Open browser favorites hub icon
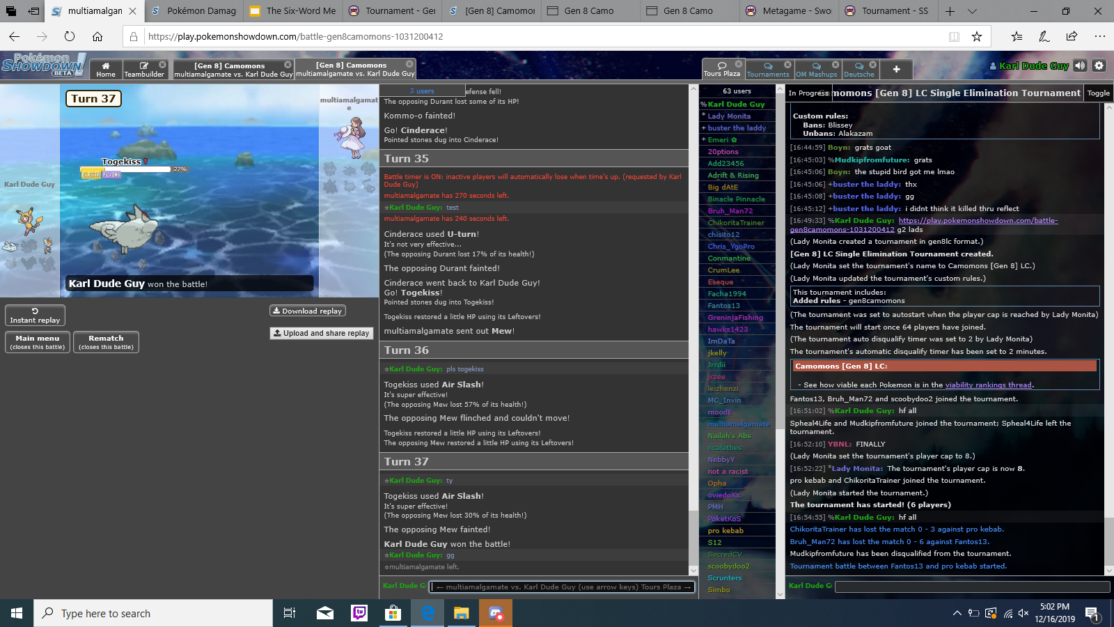The image size is (1114, 627). point(1017,36)
